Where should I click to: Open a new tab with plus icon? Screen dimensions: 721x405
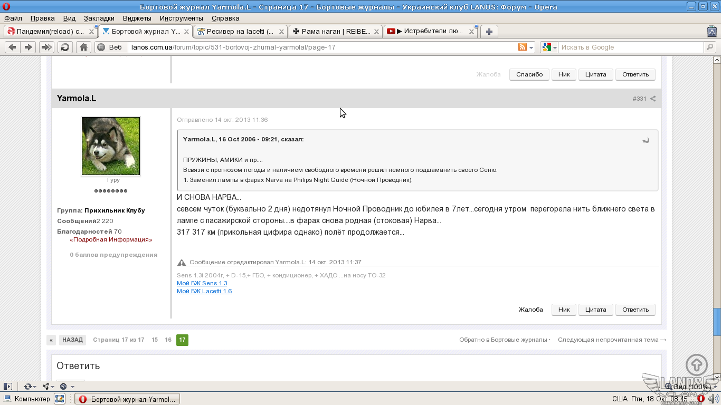490,32
